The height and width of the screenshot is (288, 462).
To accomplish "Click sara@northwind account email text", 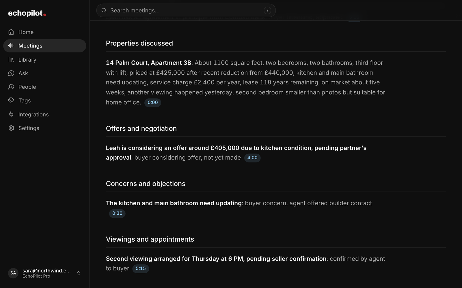I will pyautogui.click(x=46, y=270).
